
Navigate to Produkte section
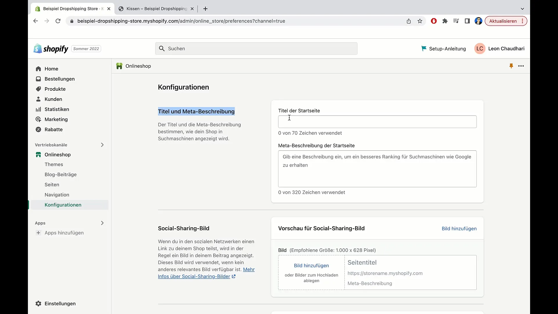point(55,89)
